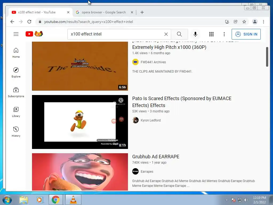Open Library in the sidebar
Screen dimensions: 273x205
coord(16,112)
